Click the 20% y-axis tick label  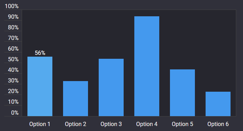[13, 91]
